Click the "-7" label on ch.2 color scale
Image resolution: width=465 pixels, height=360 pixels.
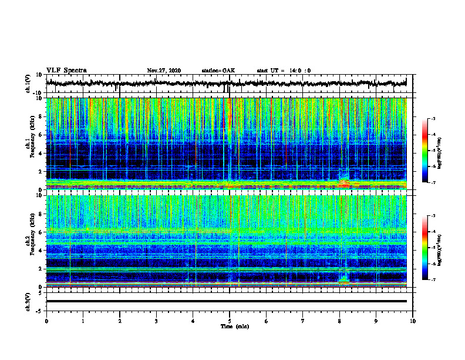pyautogui.click(x=433, y=279)
